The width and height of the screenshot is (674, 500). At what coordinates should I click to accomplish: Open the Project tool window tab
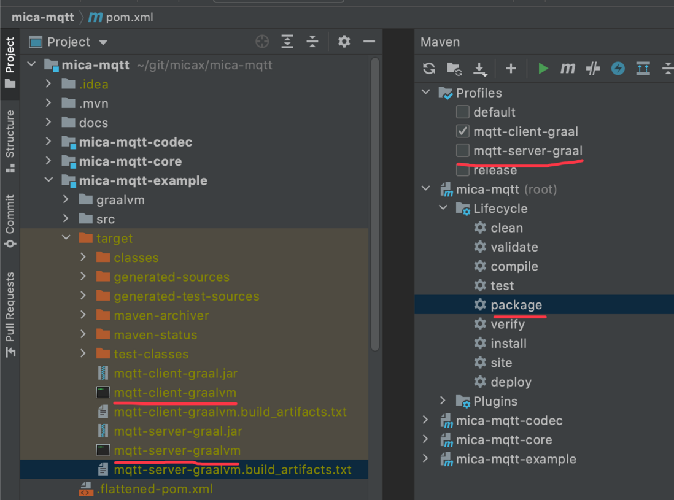click(x=10, y=64)
